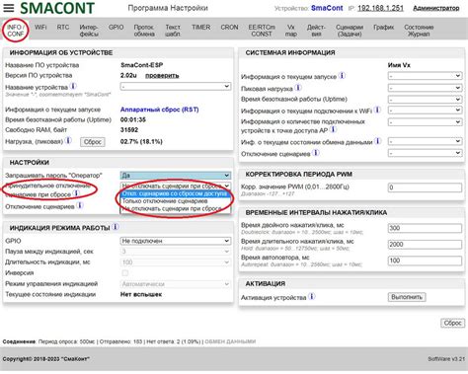This screenshot has width=468, height=374.
Task: Go to the GPIO tab
Action: [x=116, y=28]
